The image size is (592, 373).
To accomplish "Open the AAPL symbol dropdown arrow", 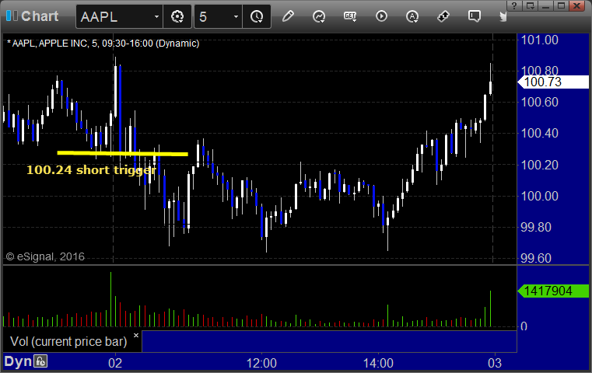I will pyautogui.click(x=156, y=17).
